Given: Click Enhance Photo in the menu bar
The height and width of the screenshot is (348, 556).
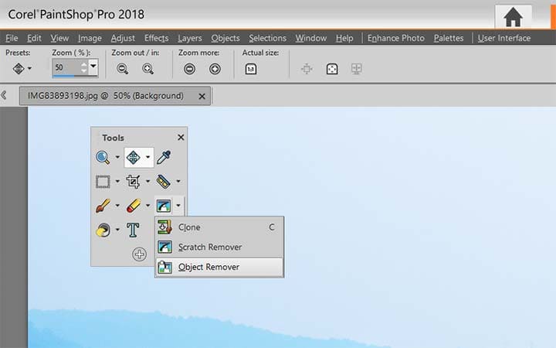Looking at the screenshot, I should click(x=395, y=38).
